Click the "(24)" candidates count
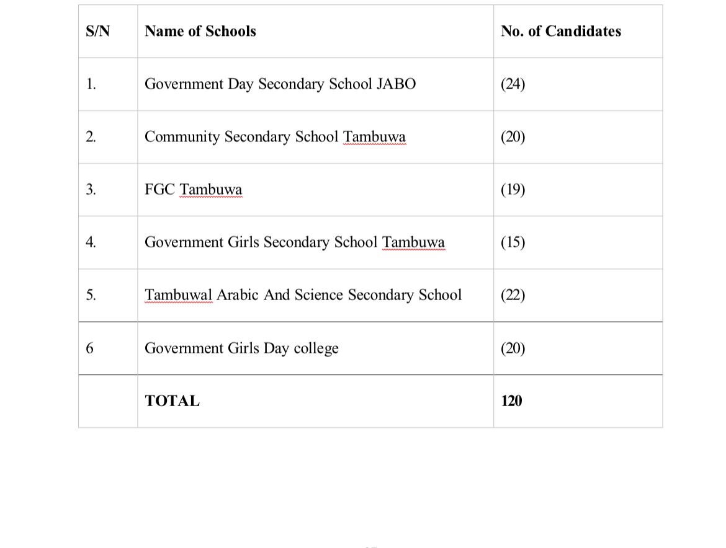The height and width of the screenshot is (548, 726). (513, 84)
